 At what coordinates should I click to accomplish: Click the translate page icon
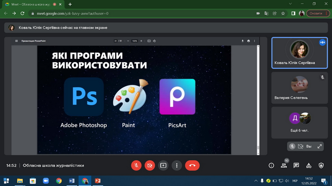tap(267, 13)
